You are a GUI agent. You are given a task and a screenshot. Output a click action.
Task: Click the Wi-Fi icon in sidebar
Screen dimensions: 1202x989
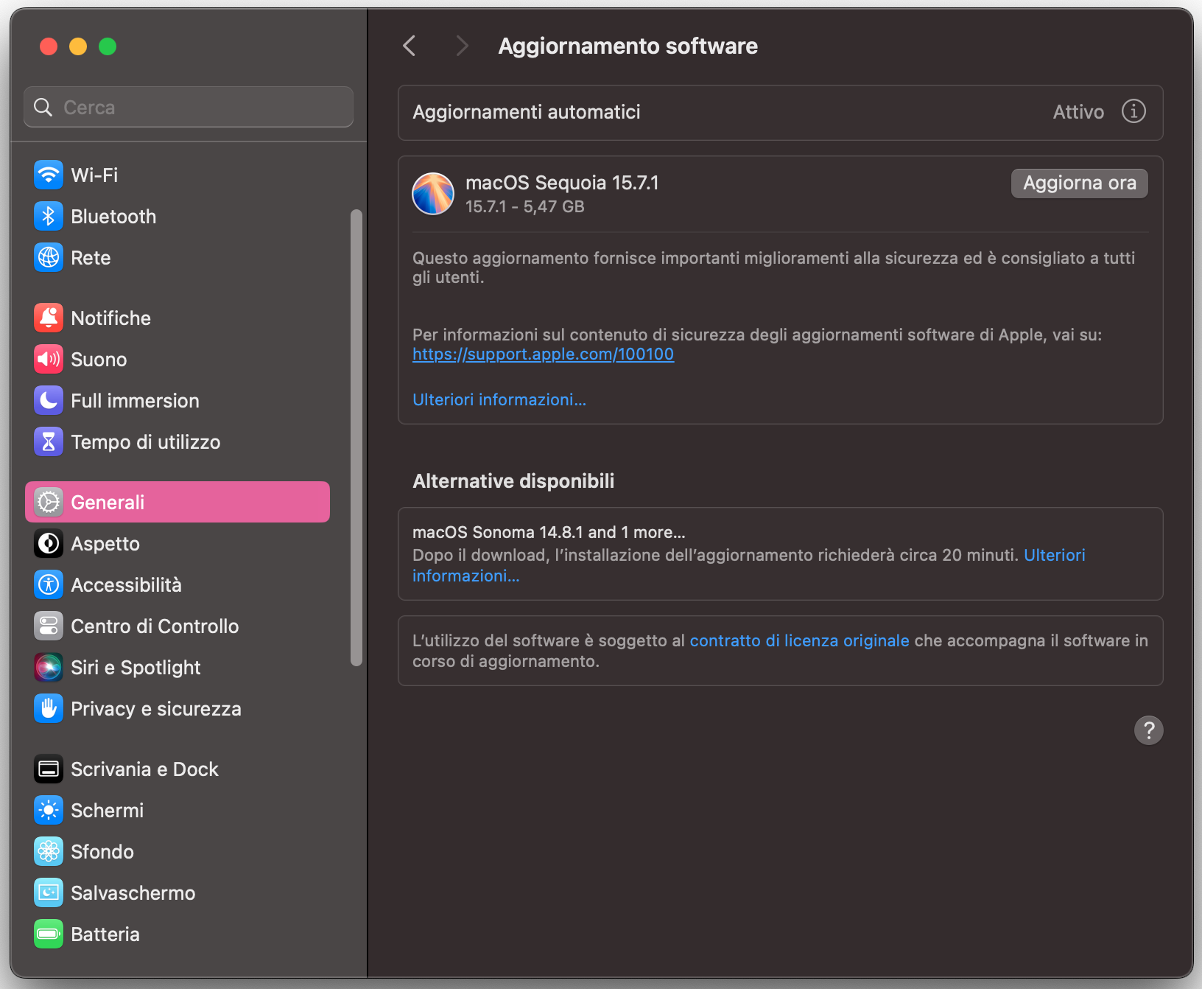coord(49,175)
